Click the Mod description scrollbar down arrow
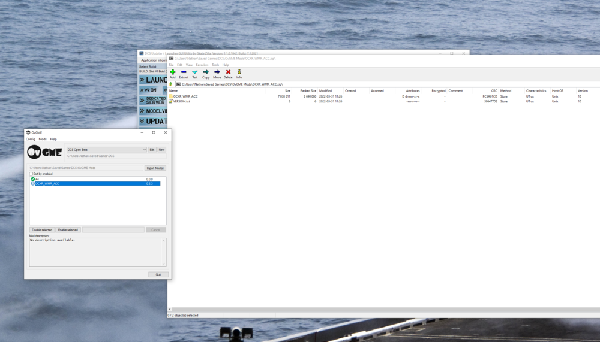Viewport: 600px width, 342px height. tap(164, 264)
